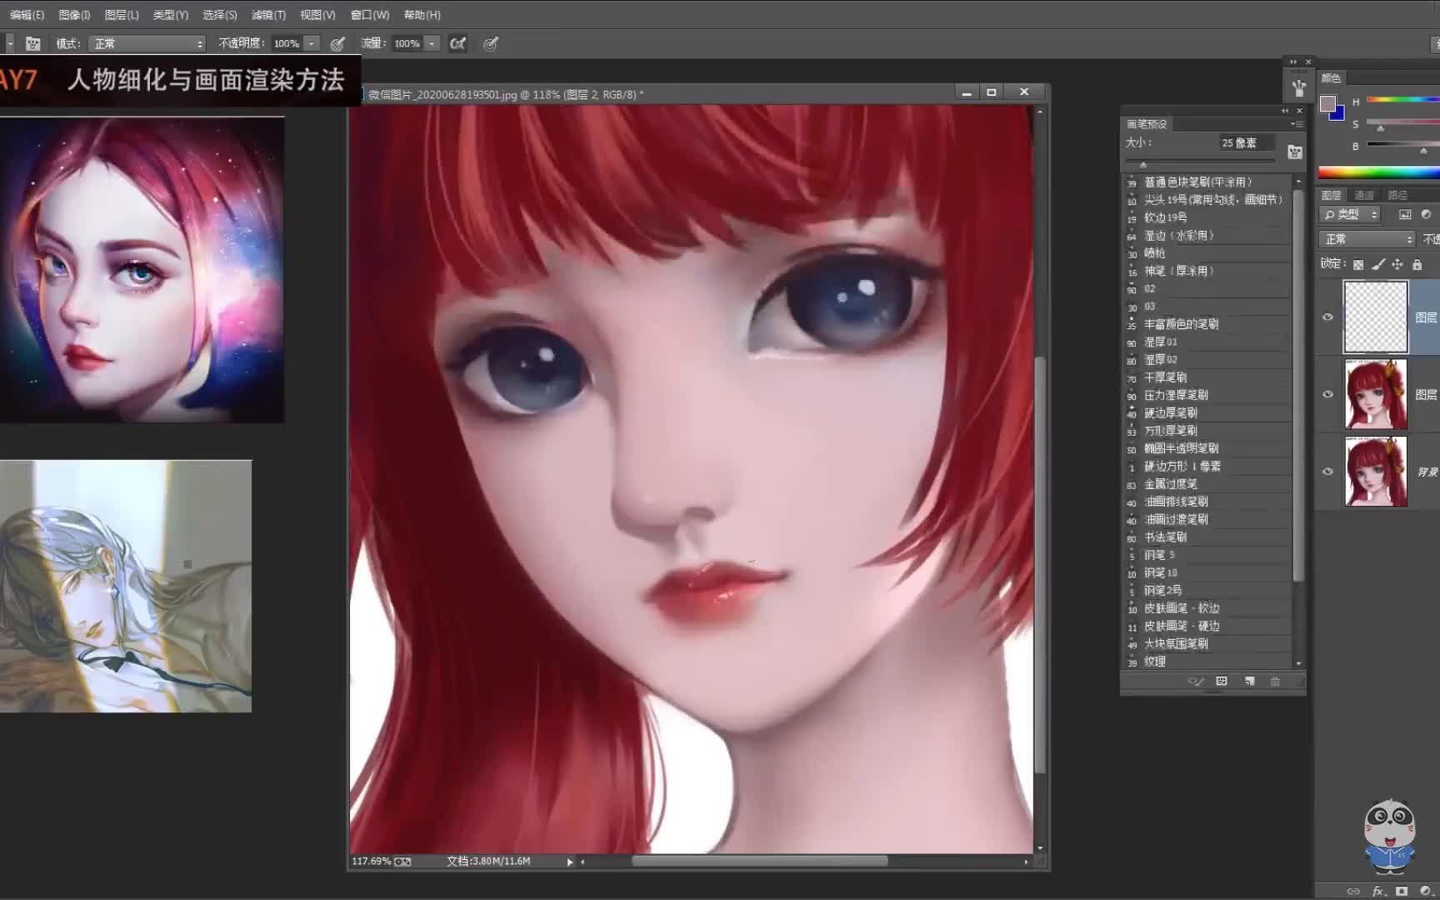Click the pixel layer filter icon
This screenshot has height=900, width=1440.
pyautogui.click(x=1405, y=215)
